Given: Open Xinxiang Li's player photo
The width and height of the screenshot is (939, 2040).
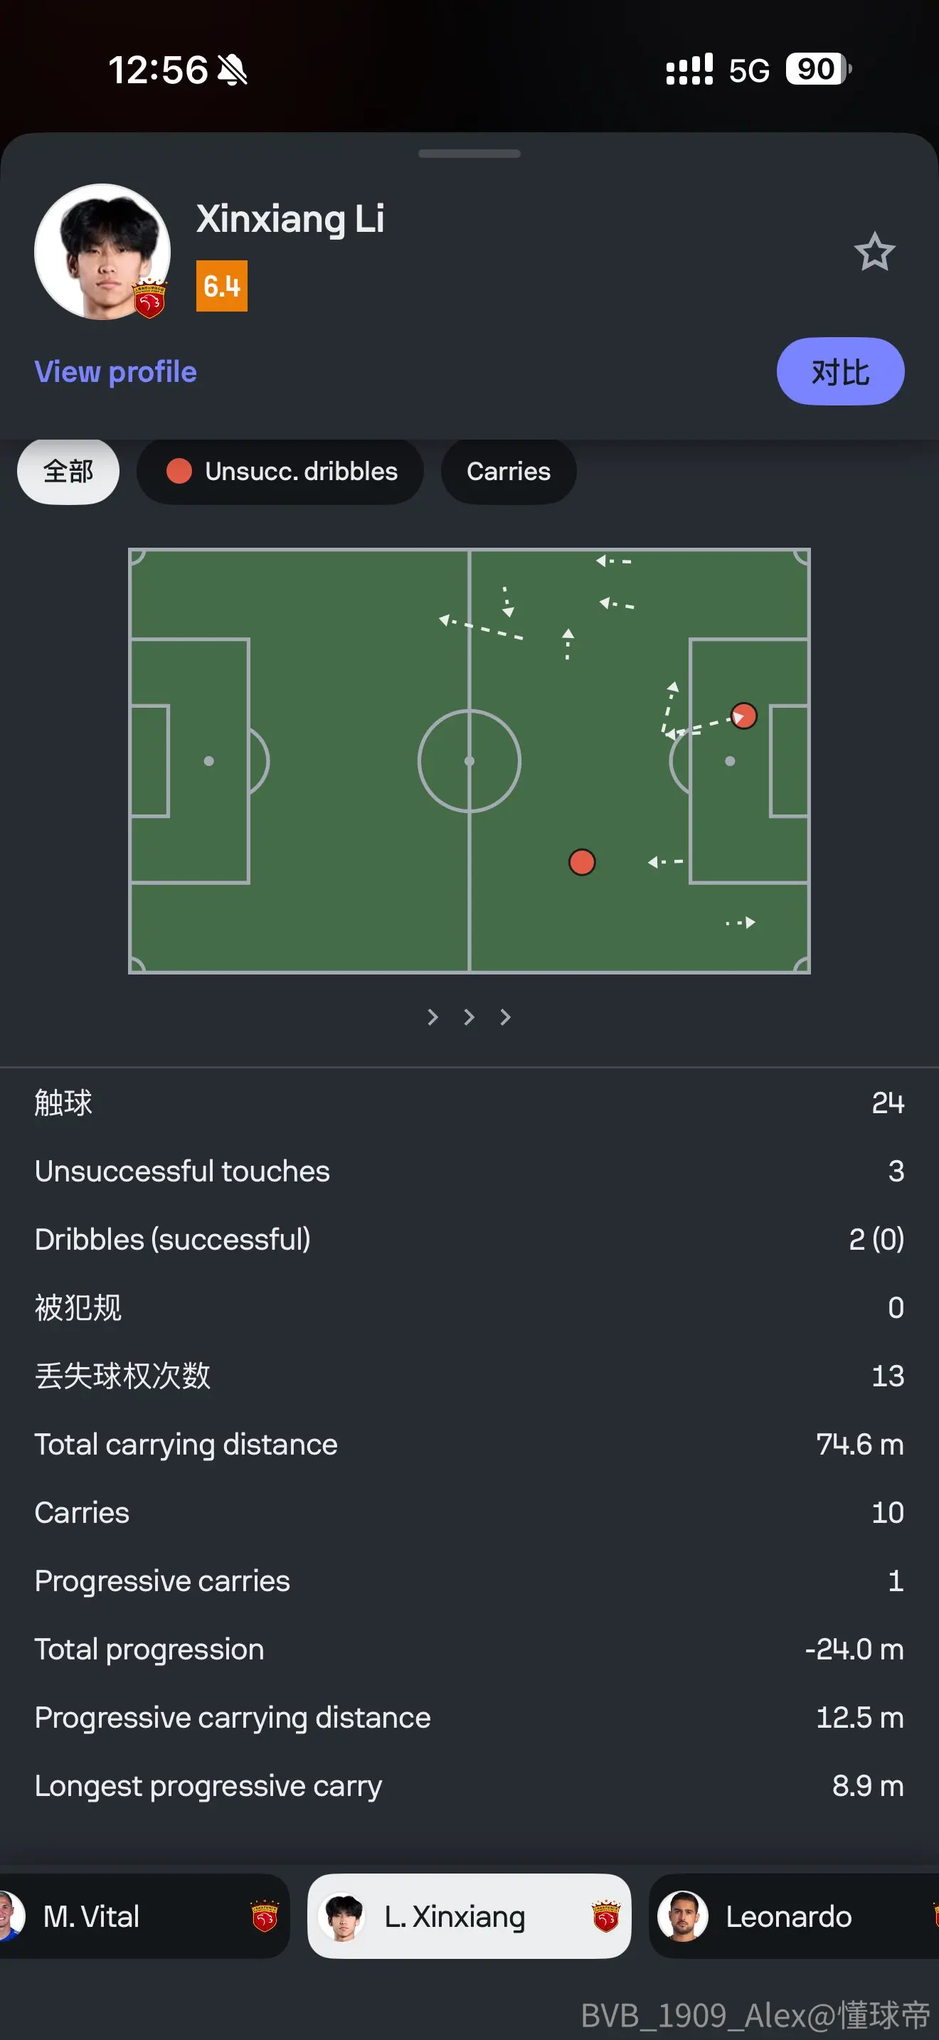Looking at the screenshot, I should [102, 252].
